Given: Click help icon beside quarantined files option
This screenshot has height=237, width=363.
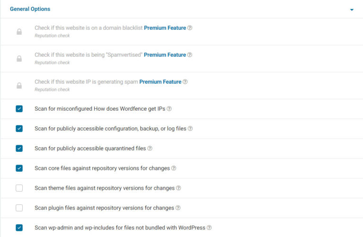Looking at the screenshot, I should (x=150, y=149).
